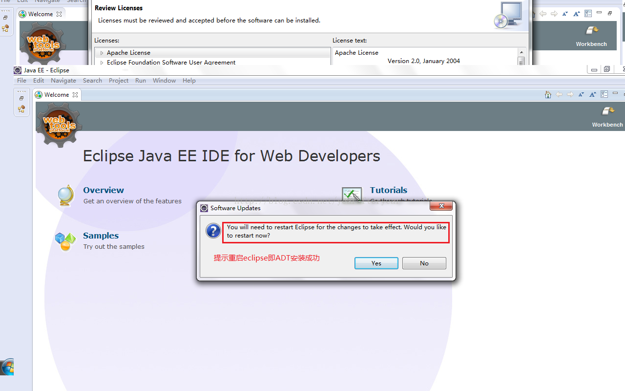
Task: Confirm restart by clicking Yes
Action: pyautogui.click(x=376, y=263)
